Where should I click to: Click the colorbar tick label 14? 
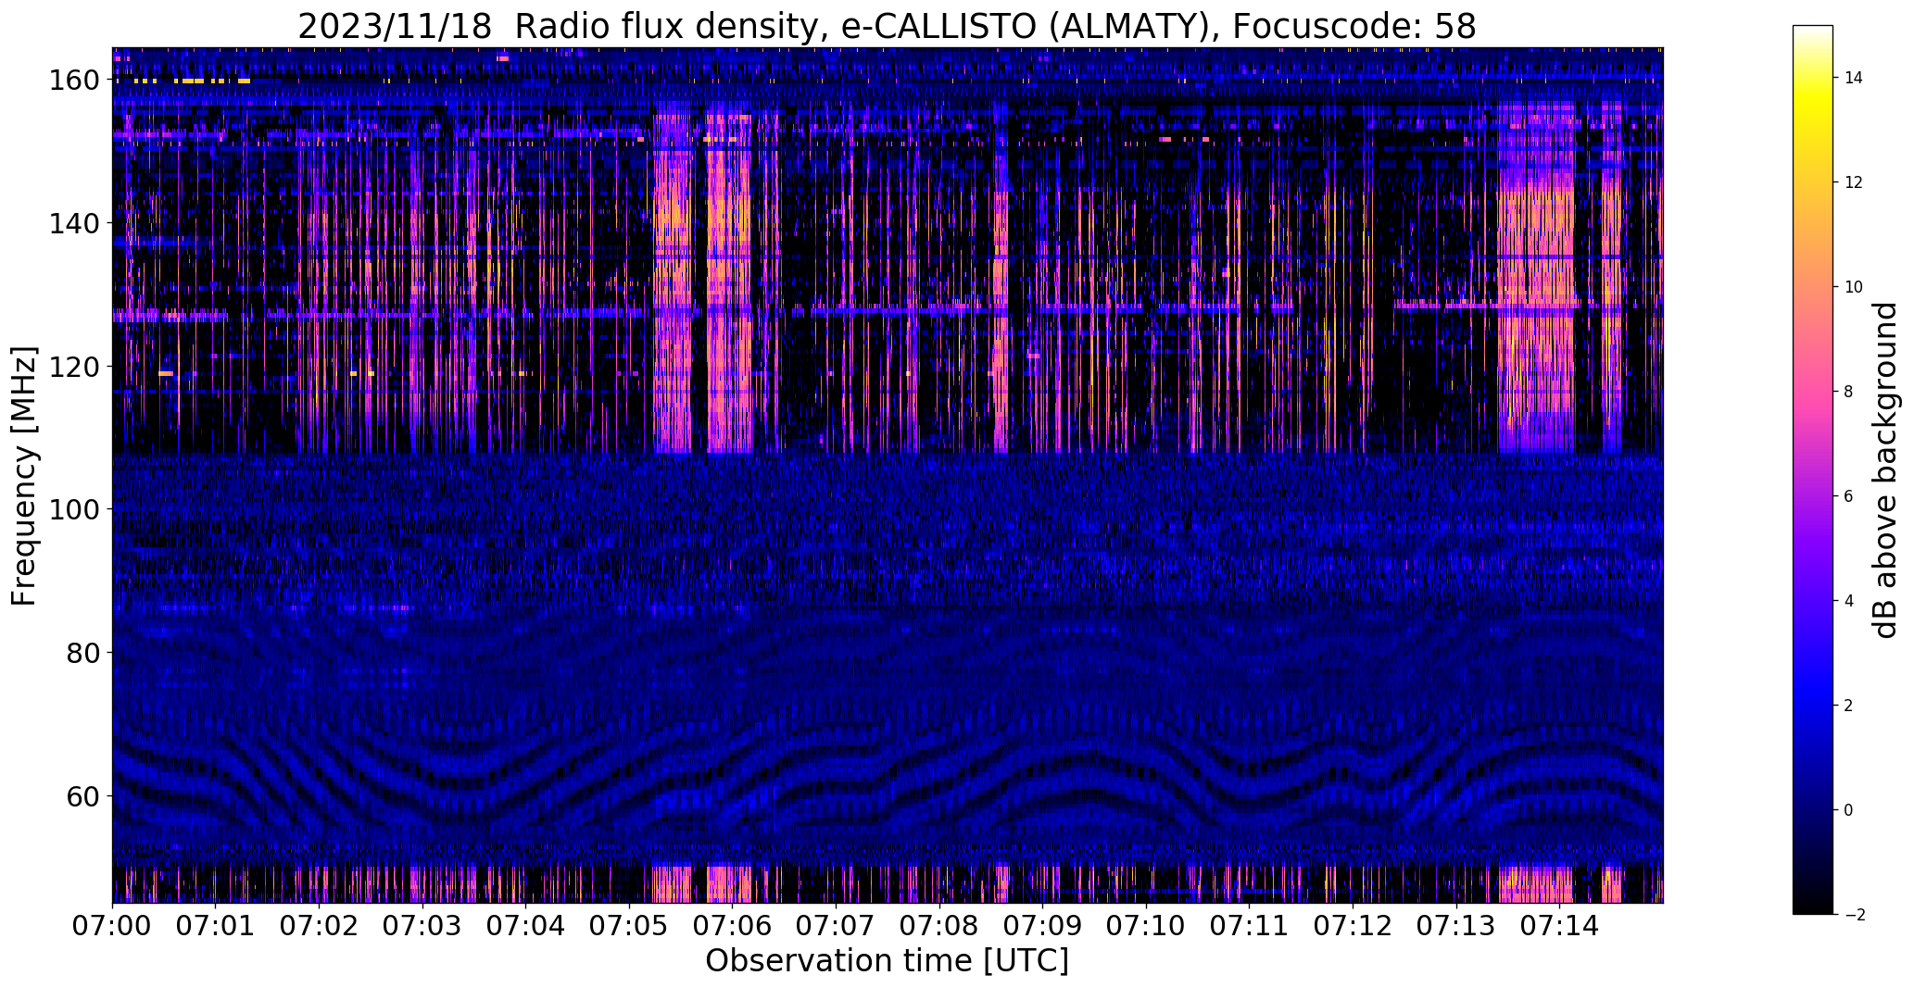click(x=1854, y=78)
